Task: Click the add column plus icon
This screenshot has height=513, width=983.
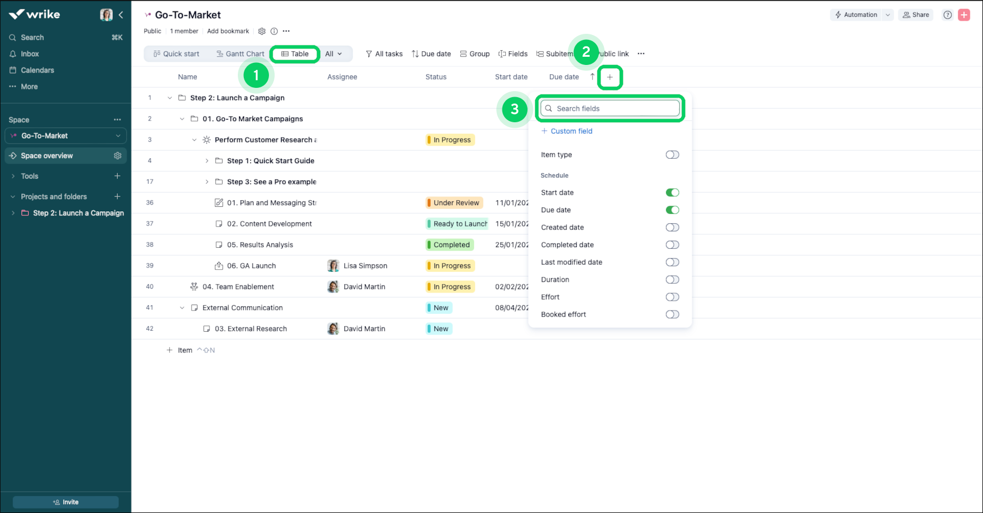Action: coord(610,77)
